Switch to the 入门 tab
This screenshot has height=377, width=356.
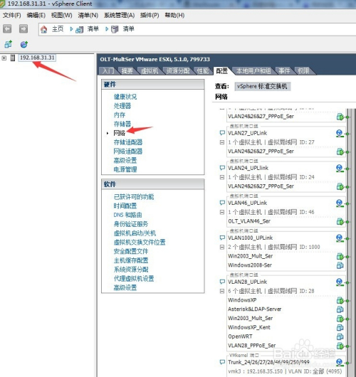(x=108, y=71)
